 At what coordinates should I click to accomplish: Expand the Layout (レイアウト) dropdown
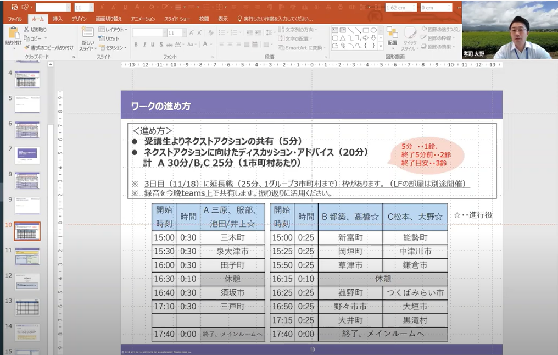[x=113, y=30]
